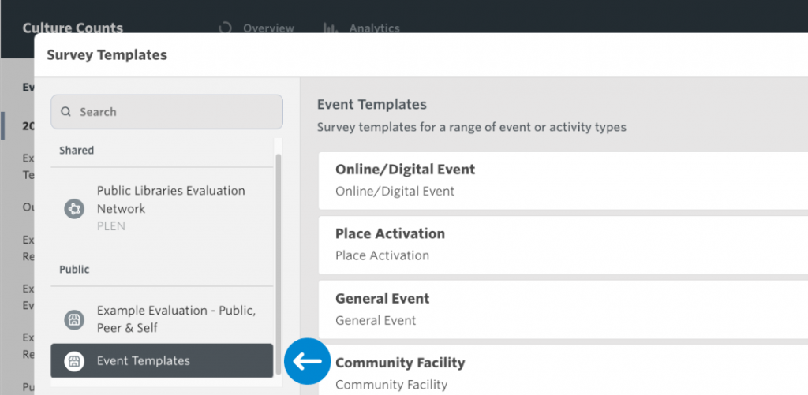
Task: Click the template list scrollbar
Action: [279, 264]
